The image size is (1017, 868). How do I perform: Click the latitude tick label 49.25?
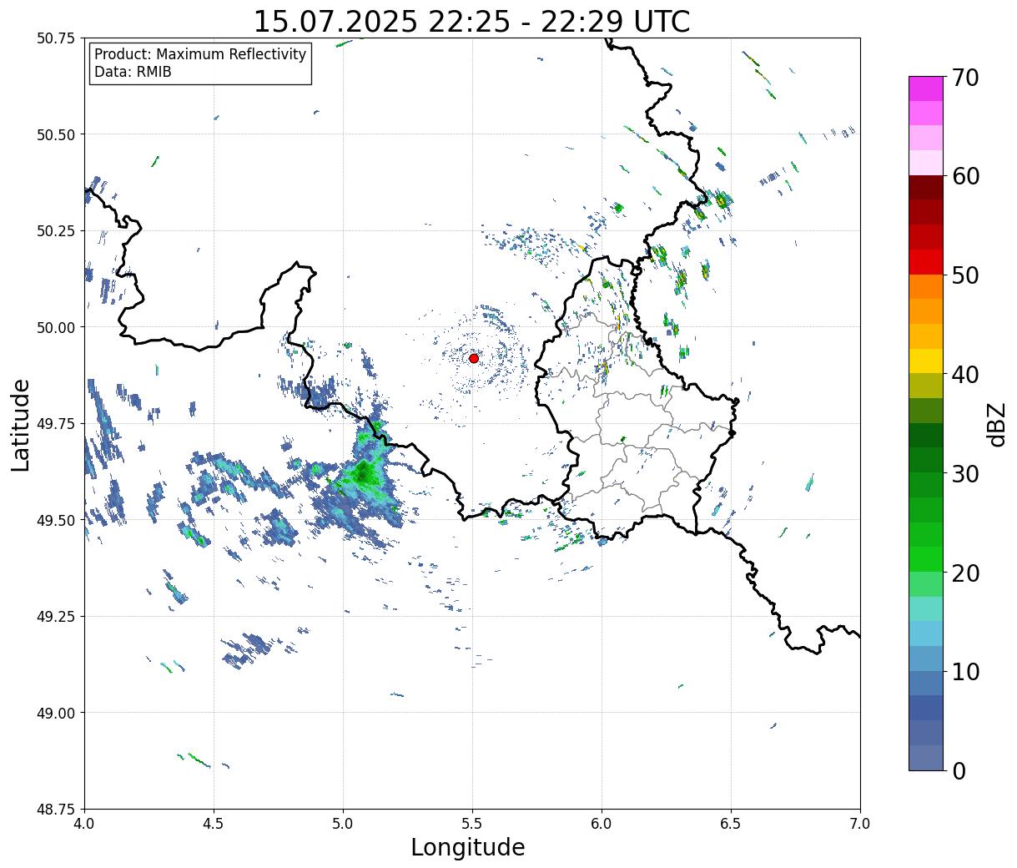(x=56, y=617)
